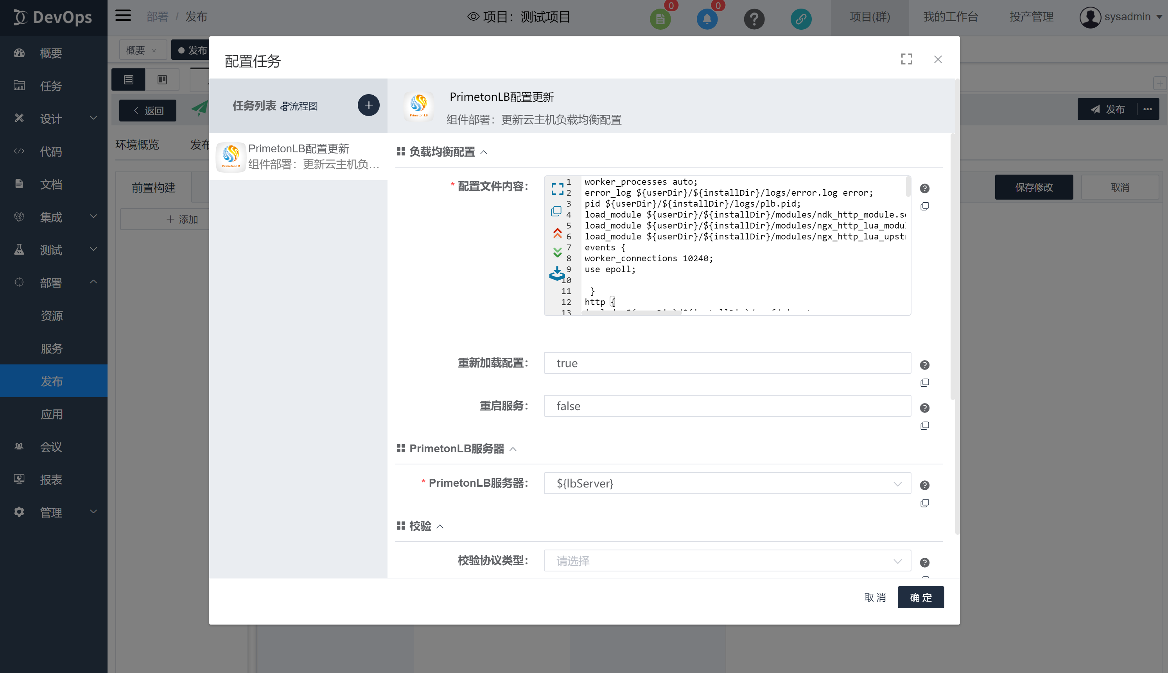This screenshot has height=673, width=1168.
Task: Click the 确定 button
Action: [x=920, y=597]
